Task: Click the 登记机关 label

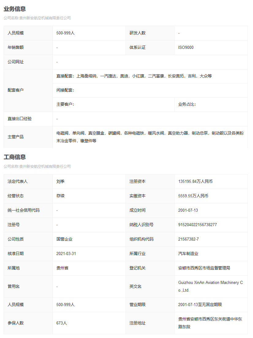Action: click(x=137, y=268)
